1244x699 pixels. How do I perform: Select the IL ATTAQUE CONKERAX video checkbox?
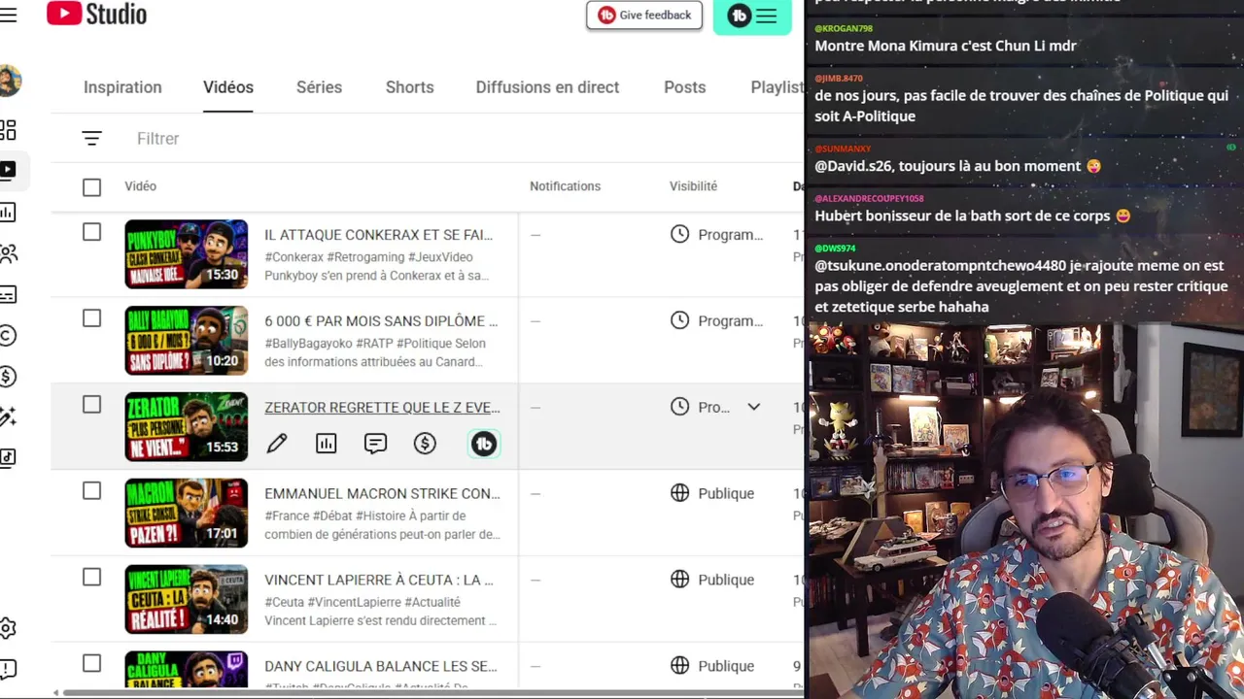(91, 232)
